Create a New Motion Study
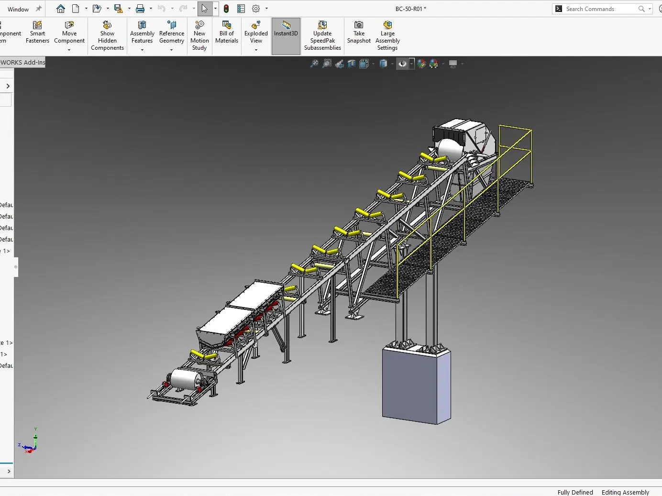 point(199,36)
